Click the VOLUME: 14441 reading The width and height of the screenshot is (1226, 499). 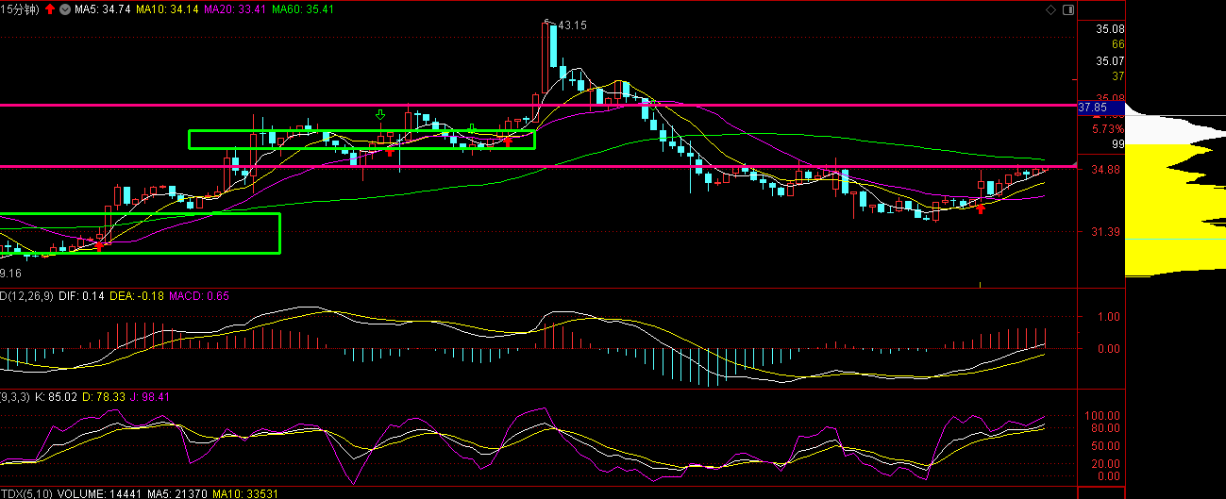pyautogui.click(x=100, y=493)
